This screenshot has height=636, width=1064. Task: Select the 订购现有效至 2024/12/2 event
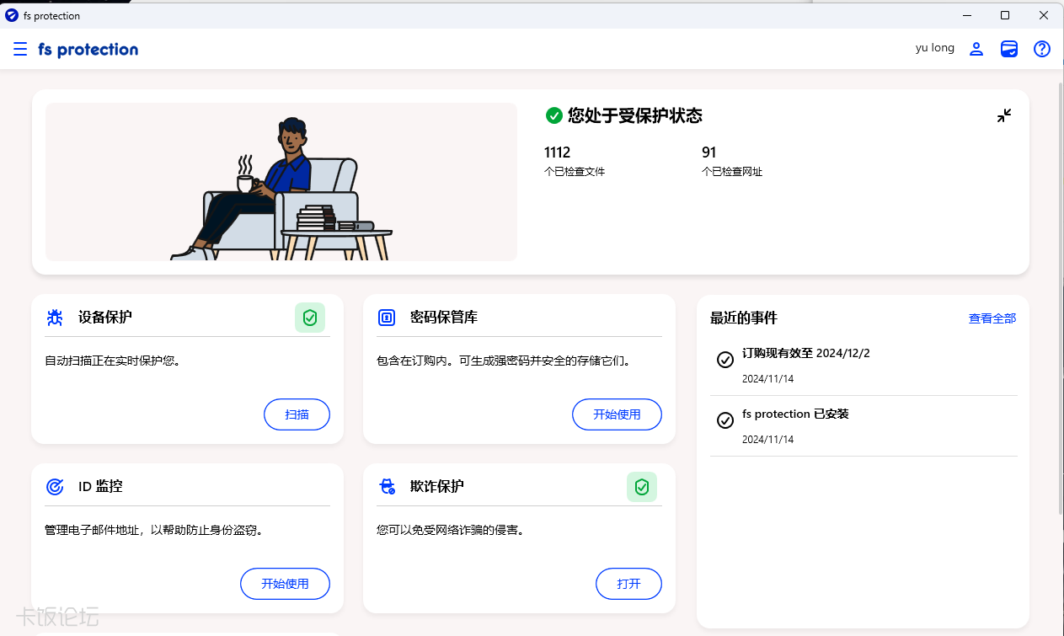pyautogui.click(x=863, y=366)
